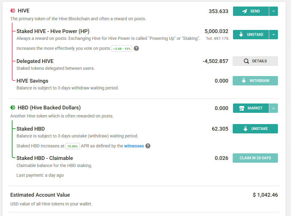The image size is (291, 216).
Task: Click the ~3.08 - 13% curation badge
Action: pos(122,49)
